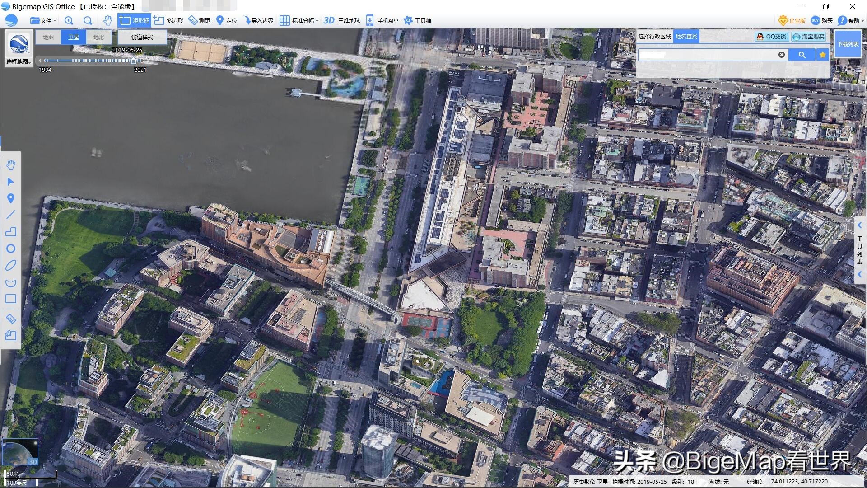Switch to 3D 三维地球 globe view
867x488 pixels.
pos(342,20)
